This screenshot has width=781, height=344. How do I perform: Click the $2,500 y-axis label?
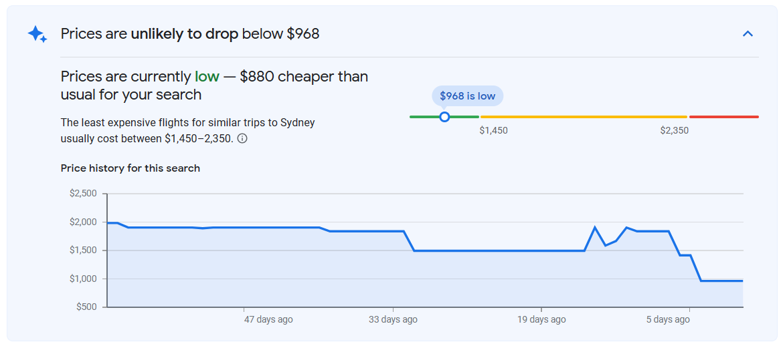tap(83, 194)
